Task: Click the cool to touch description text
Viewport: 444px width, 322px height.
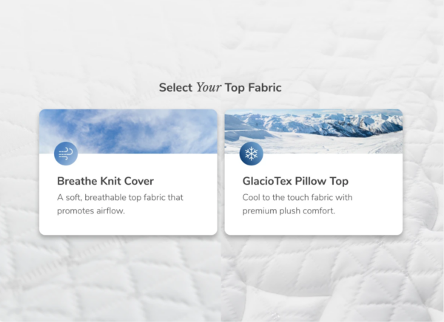Action: [x=297, y=204]
